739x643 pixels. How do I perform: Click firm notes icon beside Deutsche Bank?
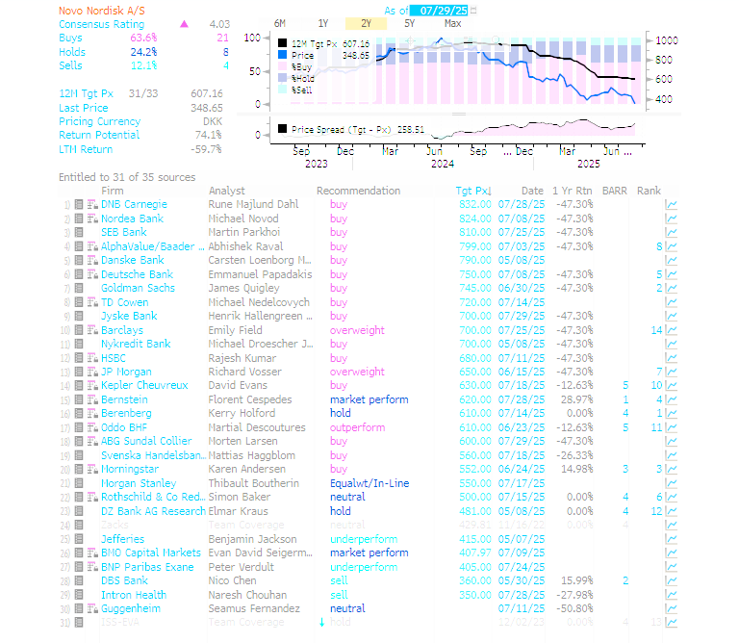[92, 274]
